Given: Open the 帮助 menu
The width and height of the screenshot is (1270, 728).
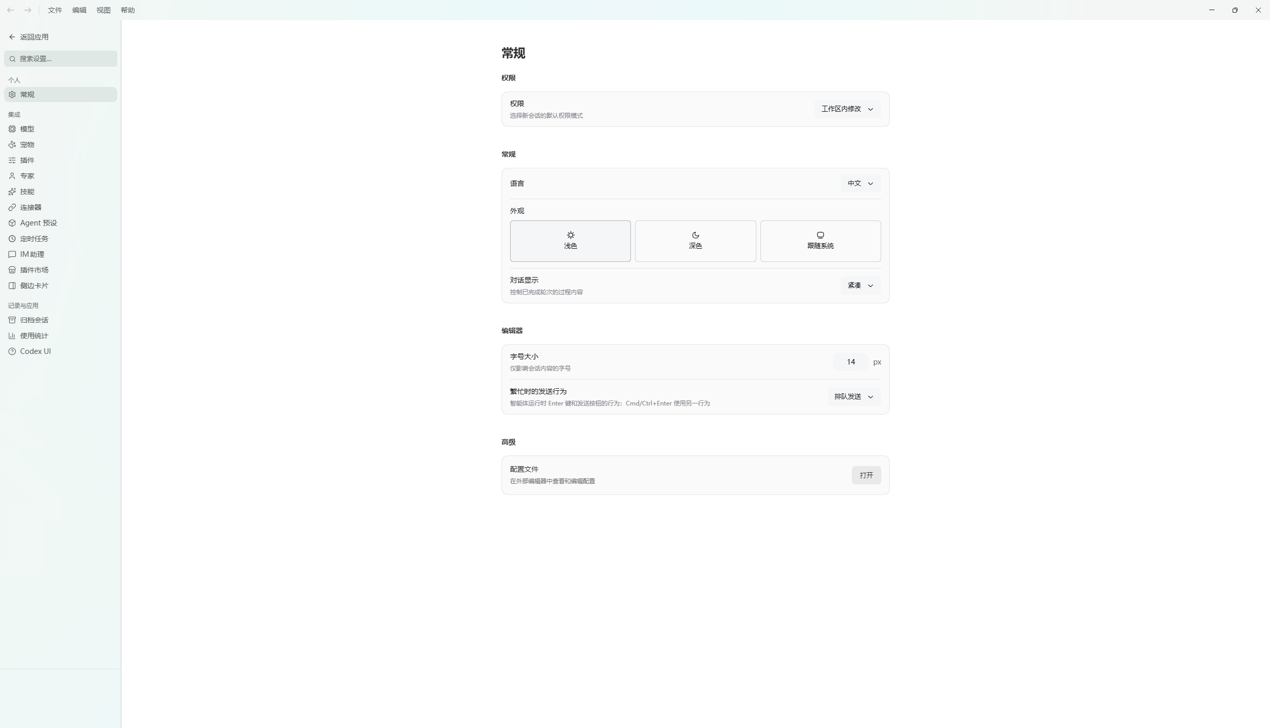Looking at the screenshot, I should tap(128, 10).
